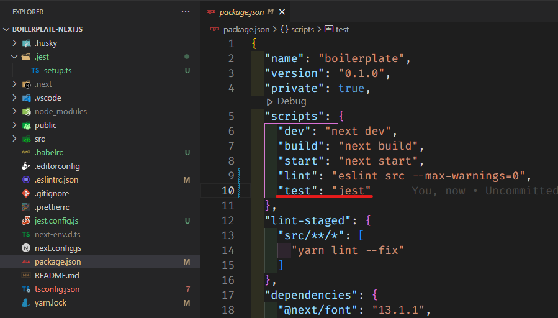Expand the public folder chevron

[x=15, y=125]
